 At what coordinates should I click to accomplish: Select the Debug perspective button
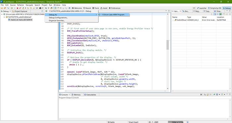coord(227,8)
